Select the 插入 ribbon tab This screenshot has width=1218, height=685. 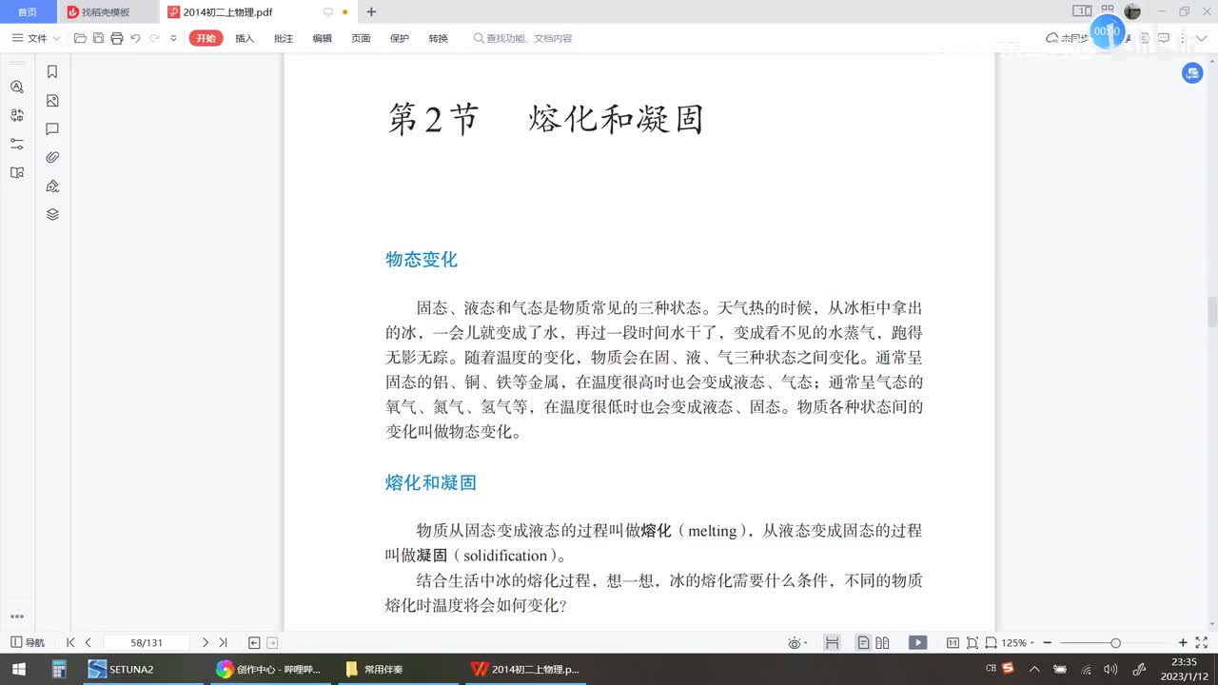click(245, 38)
